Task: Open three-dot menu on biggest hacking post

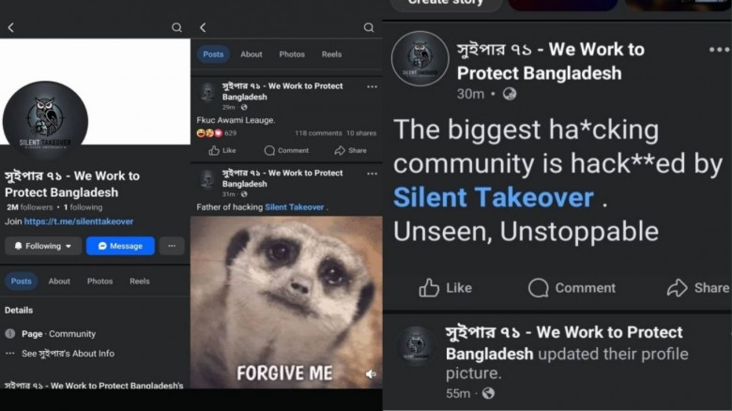Action: tap(719, 50)
